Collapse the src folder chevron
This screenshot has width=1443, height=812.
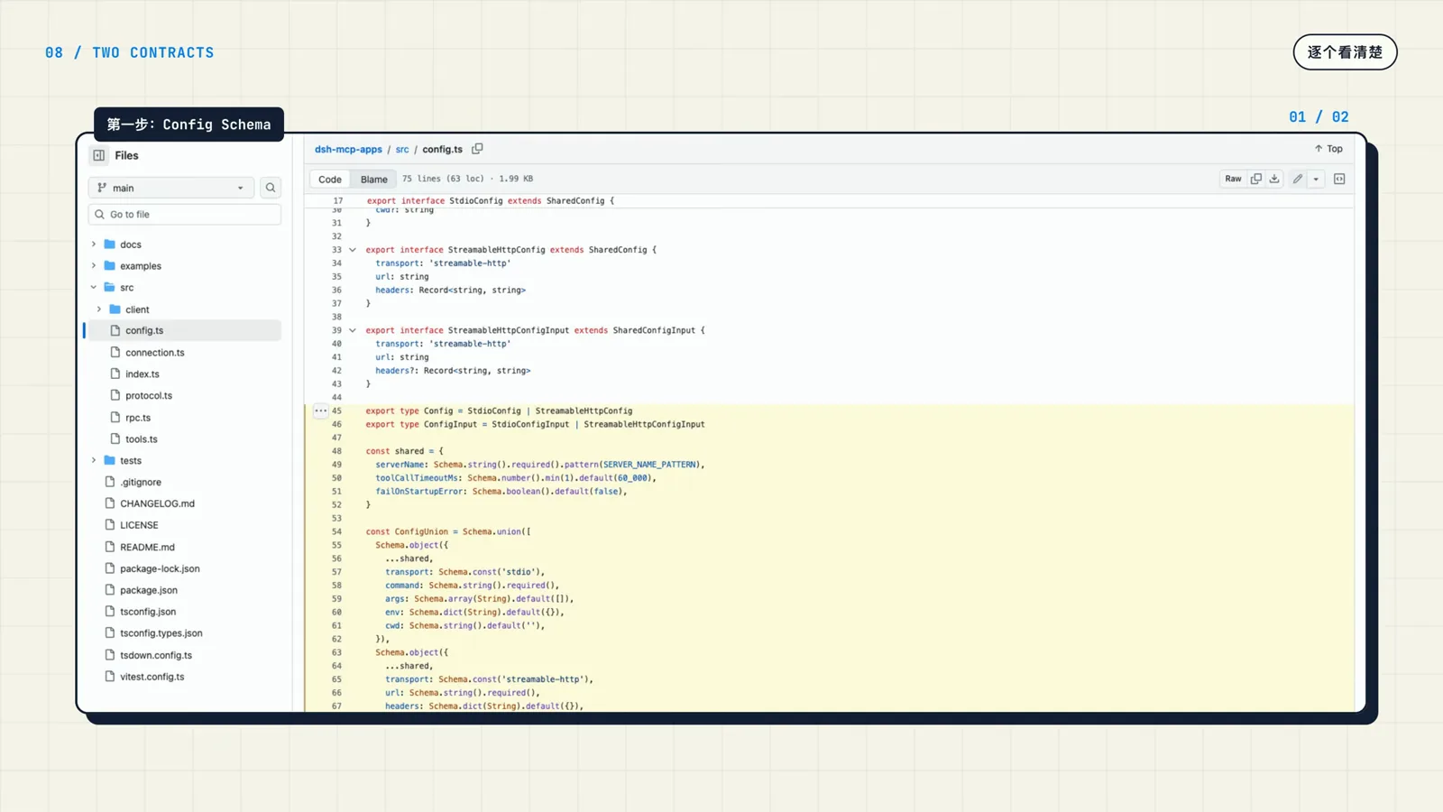click(x=94, y=288)
